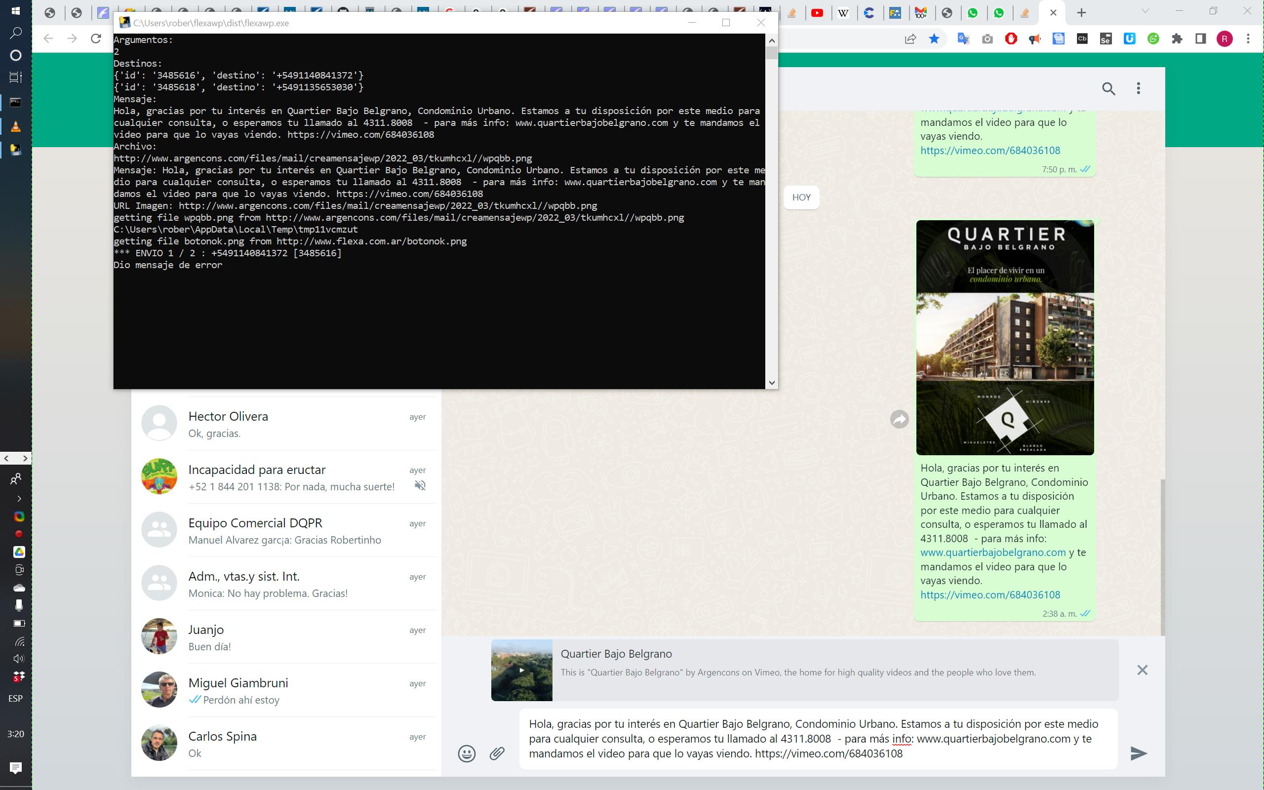The width and height of the screenshot is (1264, 790).
Task: Switch to the Wikipedia tab
Action: tap(843, 13)
